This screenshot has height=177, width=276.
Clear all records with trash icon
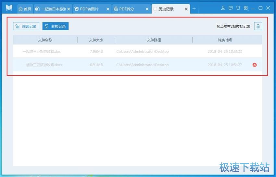(x=258, y=26)
